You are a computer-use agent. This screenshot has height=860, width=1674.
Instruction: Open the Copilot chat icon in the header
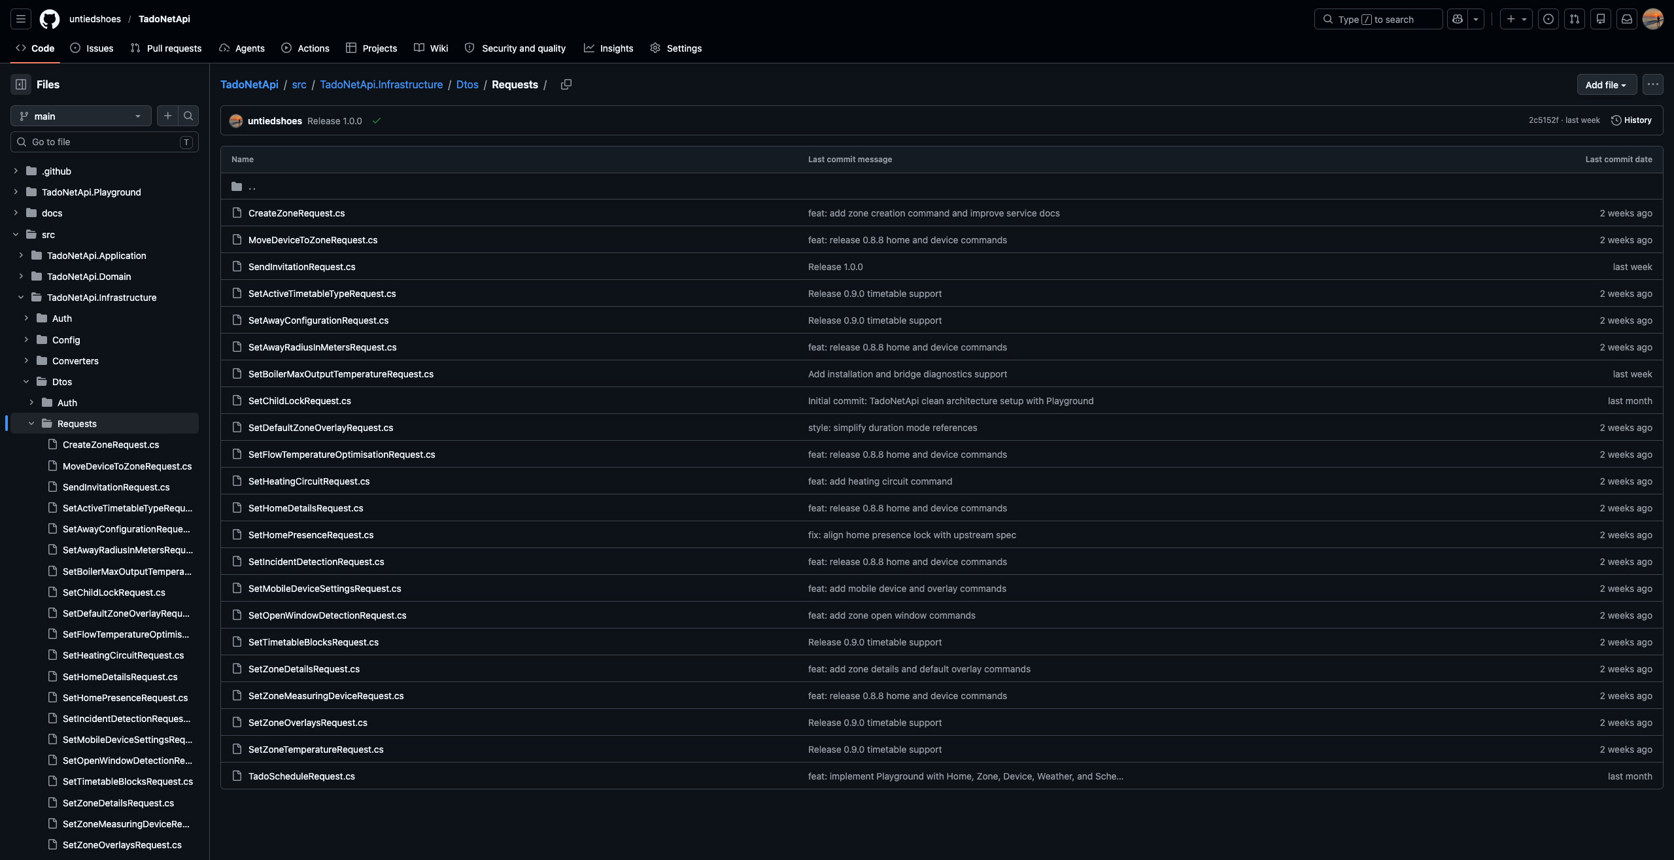[1458, 19]
